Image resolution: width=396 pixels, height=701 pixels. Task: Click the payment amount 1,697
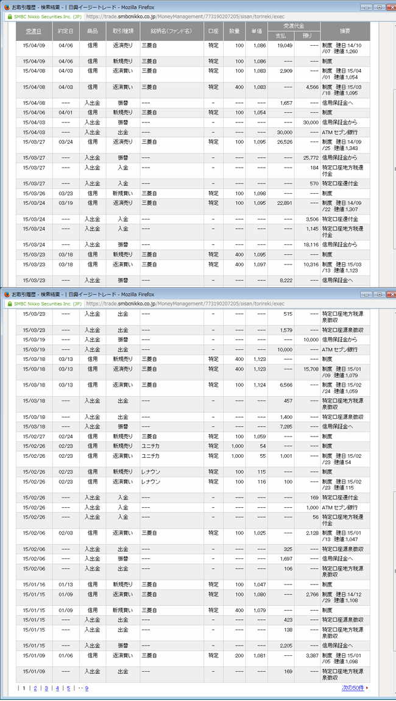pyautogui.click(x=286, y=558)
